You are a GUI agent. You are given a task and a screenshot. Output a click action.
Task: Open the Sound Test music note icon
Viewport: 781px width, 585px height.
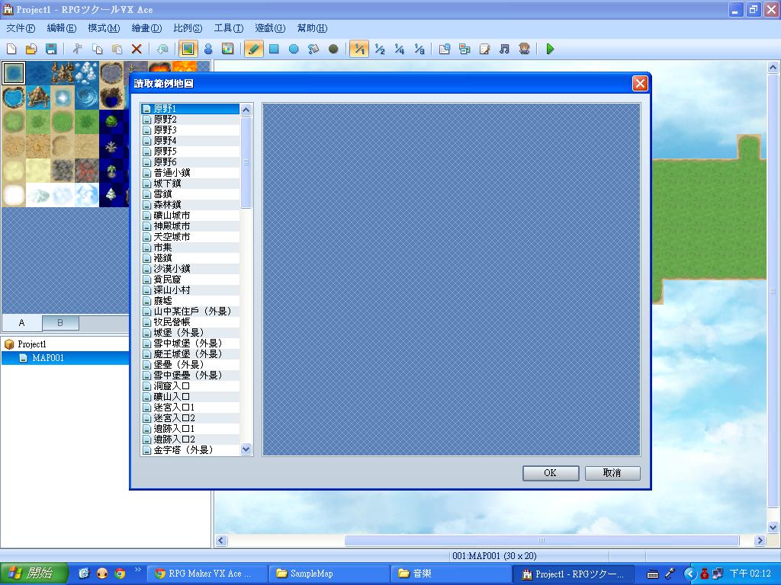point(504,49)
